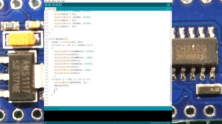
Task: Click the Verify checkmark button
Action: (46, 4)
